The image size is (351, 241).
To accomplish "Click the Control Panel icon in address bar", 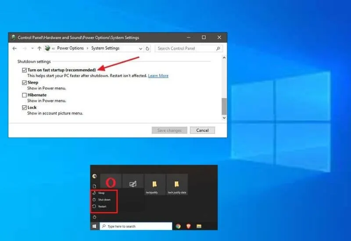I will (x=47, y=48).
